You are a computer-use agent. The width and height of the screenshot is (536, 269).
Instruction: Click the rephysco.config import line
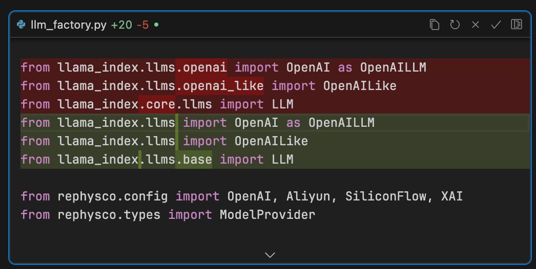coord(242,196)
